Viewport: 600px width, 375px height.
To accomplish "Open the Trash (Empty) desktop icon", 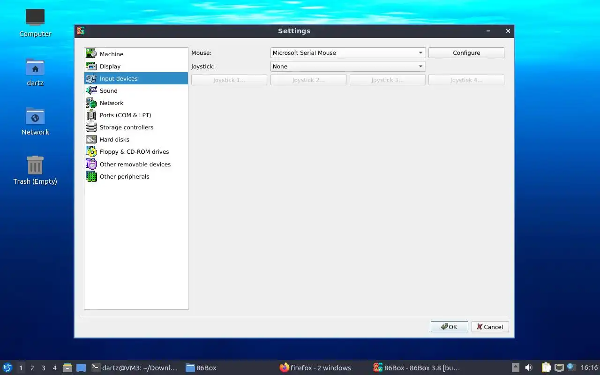I will click(x=35, y=165).
